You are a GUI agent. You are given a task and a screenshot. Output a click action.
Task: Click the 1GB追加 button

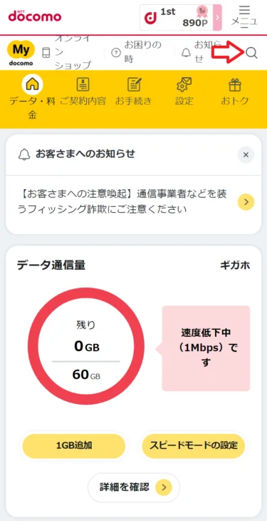coord(73,446)
